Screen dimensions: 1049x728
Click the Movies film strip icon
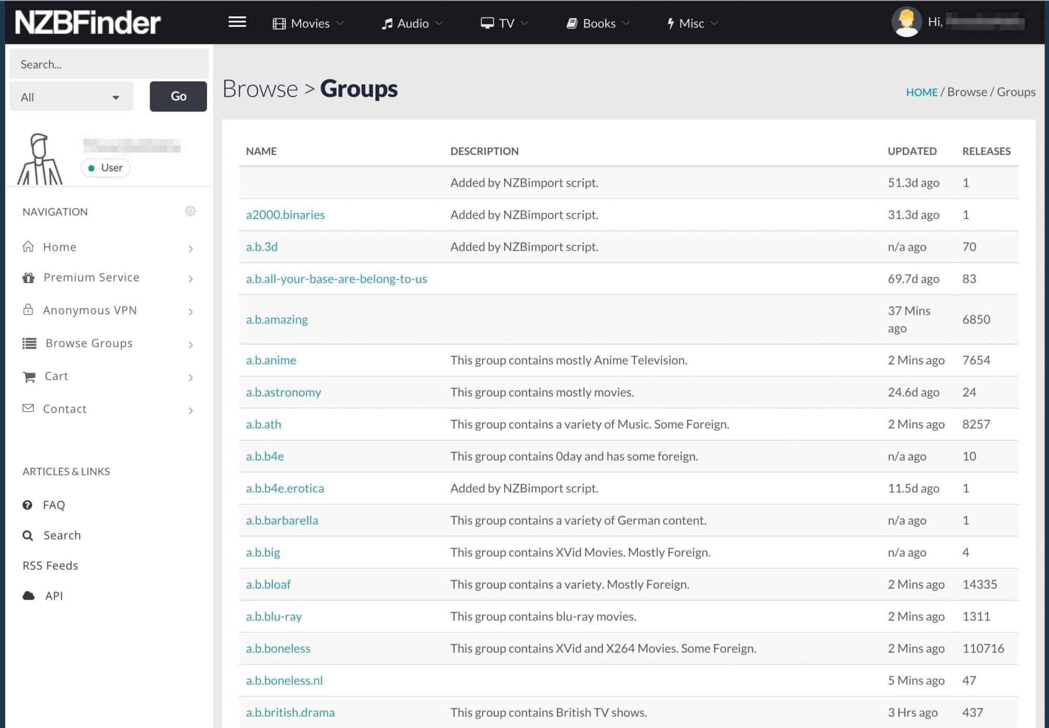[x=279, y=23]
